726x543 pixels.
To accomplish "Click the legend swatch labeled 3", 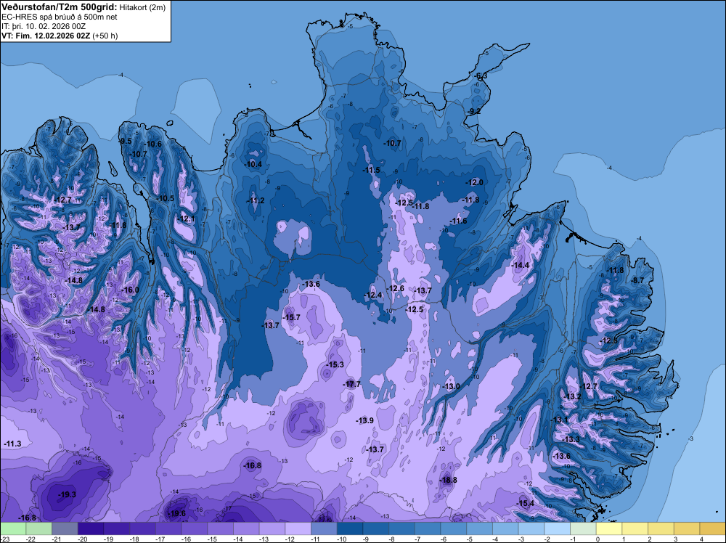I will click(x=687, y=528).
